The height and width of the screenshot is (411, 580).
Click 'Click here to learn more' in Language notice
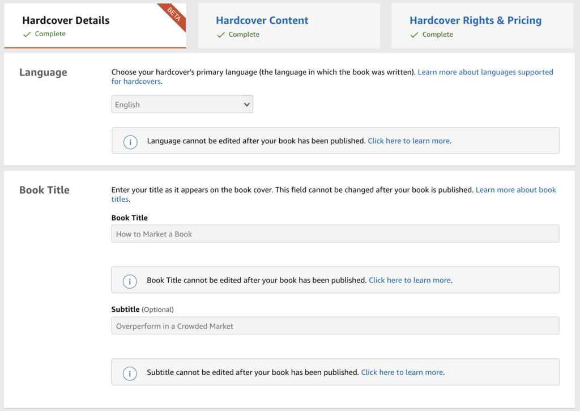(x=409, y=141)
